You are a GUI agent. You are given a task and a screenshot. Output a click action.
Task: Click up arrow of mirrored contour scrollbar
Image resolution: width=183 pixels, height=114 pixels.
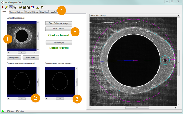point(76,69)
